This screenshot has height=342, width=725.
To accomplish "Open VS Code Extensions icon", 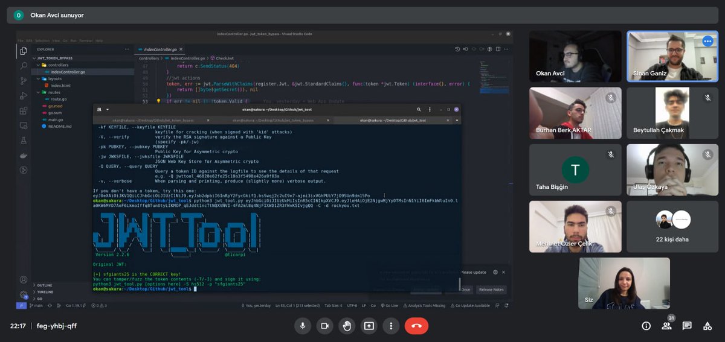I will [24, 111].
